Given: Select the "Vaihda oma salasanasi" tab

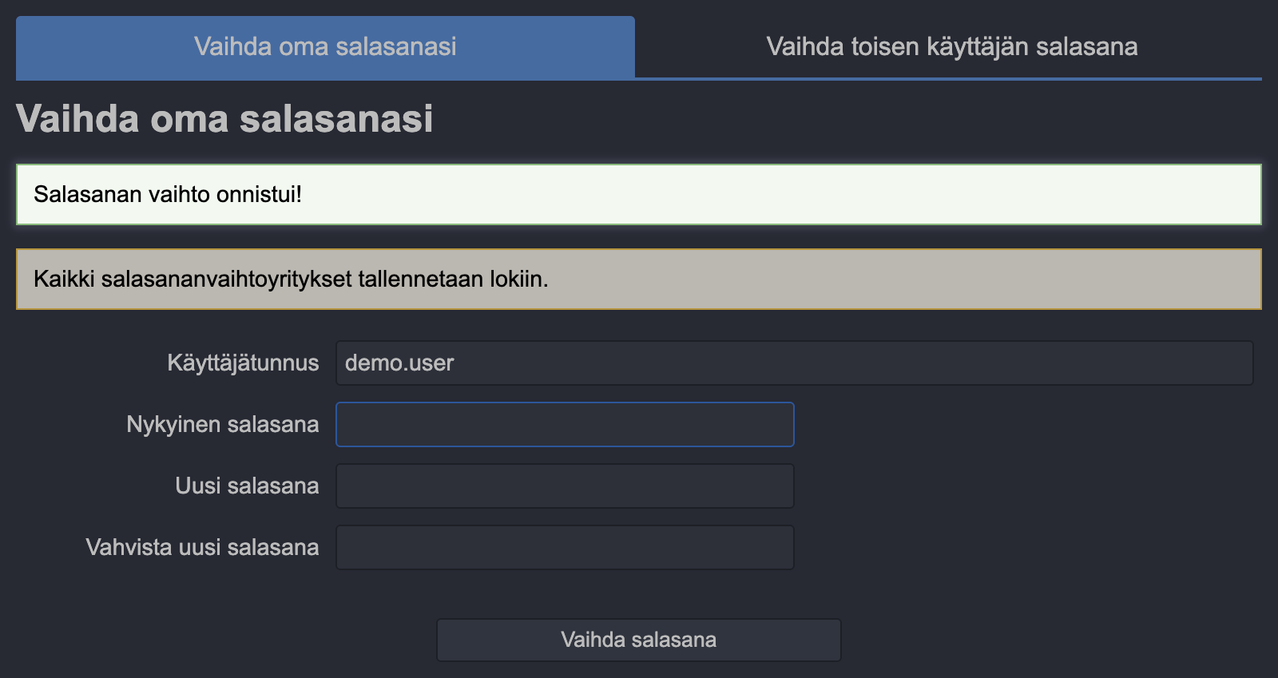Looking at the screenshot, I should (325, 46).
